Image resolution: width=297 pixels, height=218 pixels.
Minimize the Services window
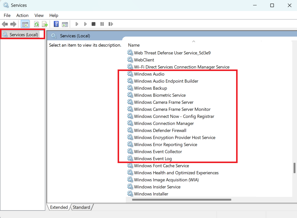(255, 5)
